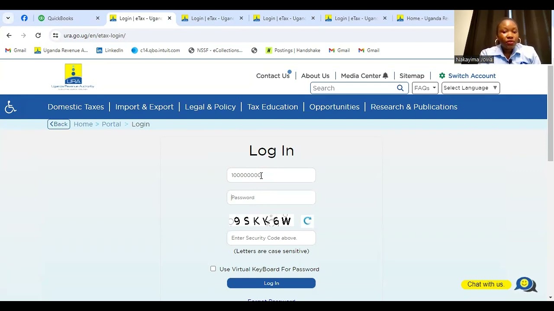
Task: Open the Contact Us link
Action: (273, 76)
